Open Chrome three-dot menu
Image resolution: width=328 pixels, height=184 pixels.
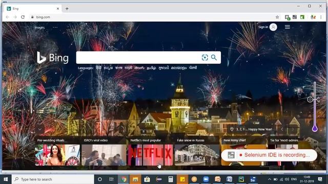point(321,17)
